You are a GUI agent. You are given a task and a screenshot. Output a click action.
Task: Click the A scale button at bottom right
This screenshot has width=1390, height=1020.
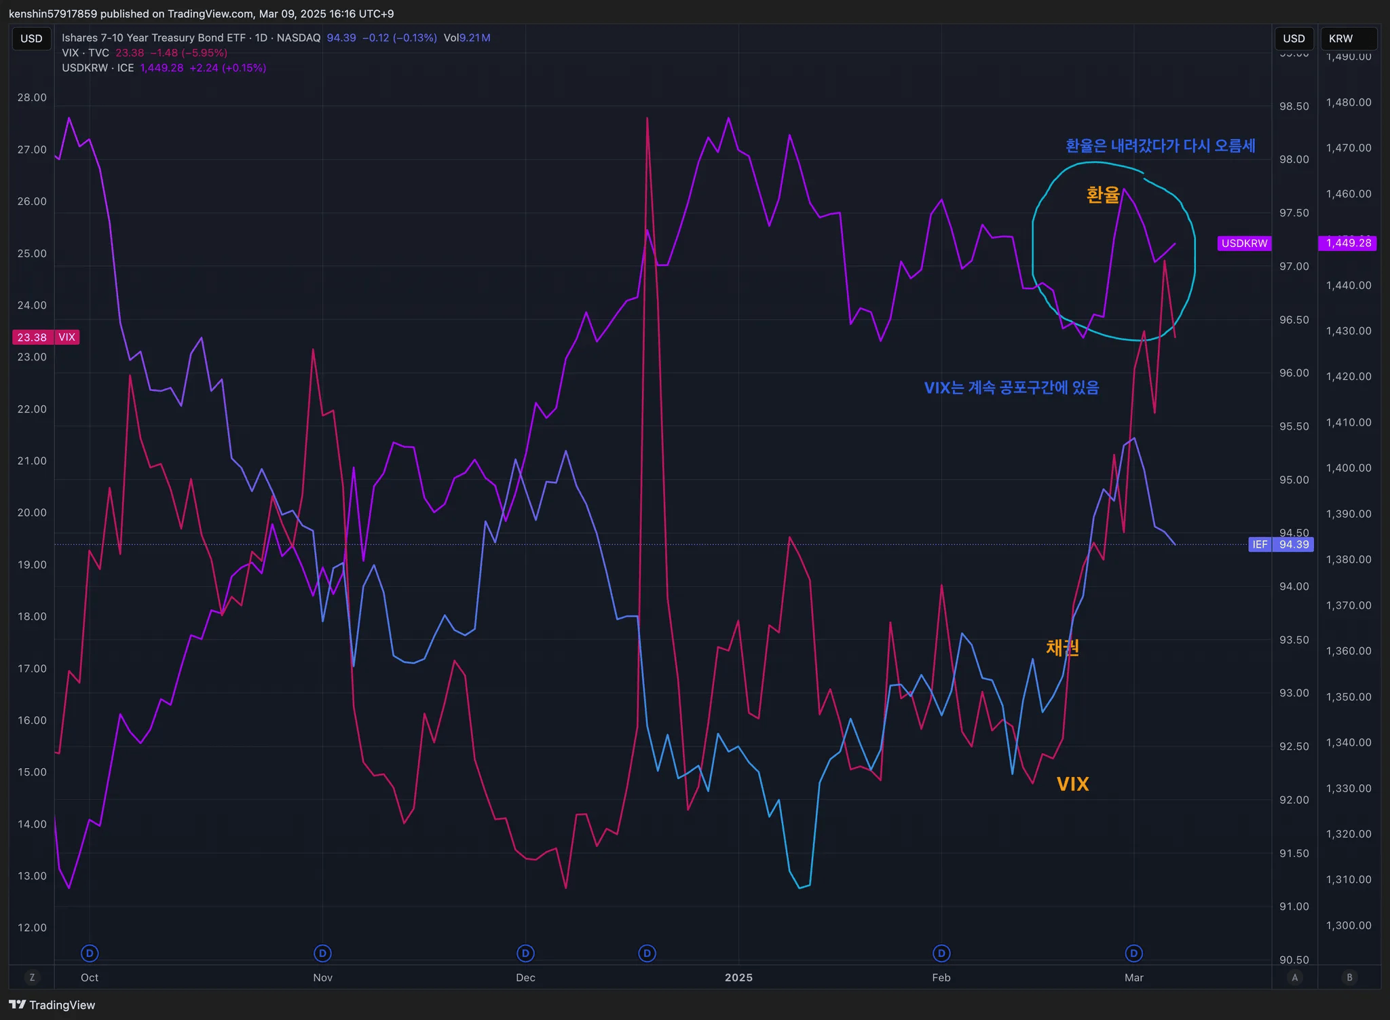point(1295,977)
